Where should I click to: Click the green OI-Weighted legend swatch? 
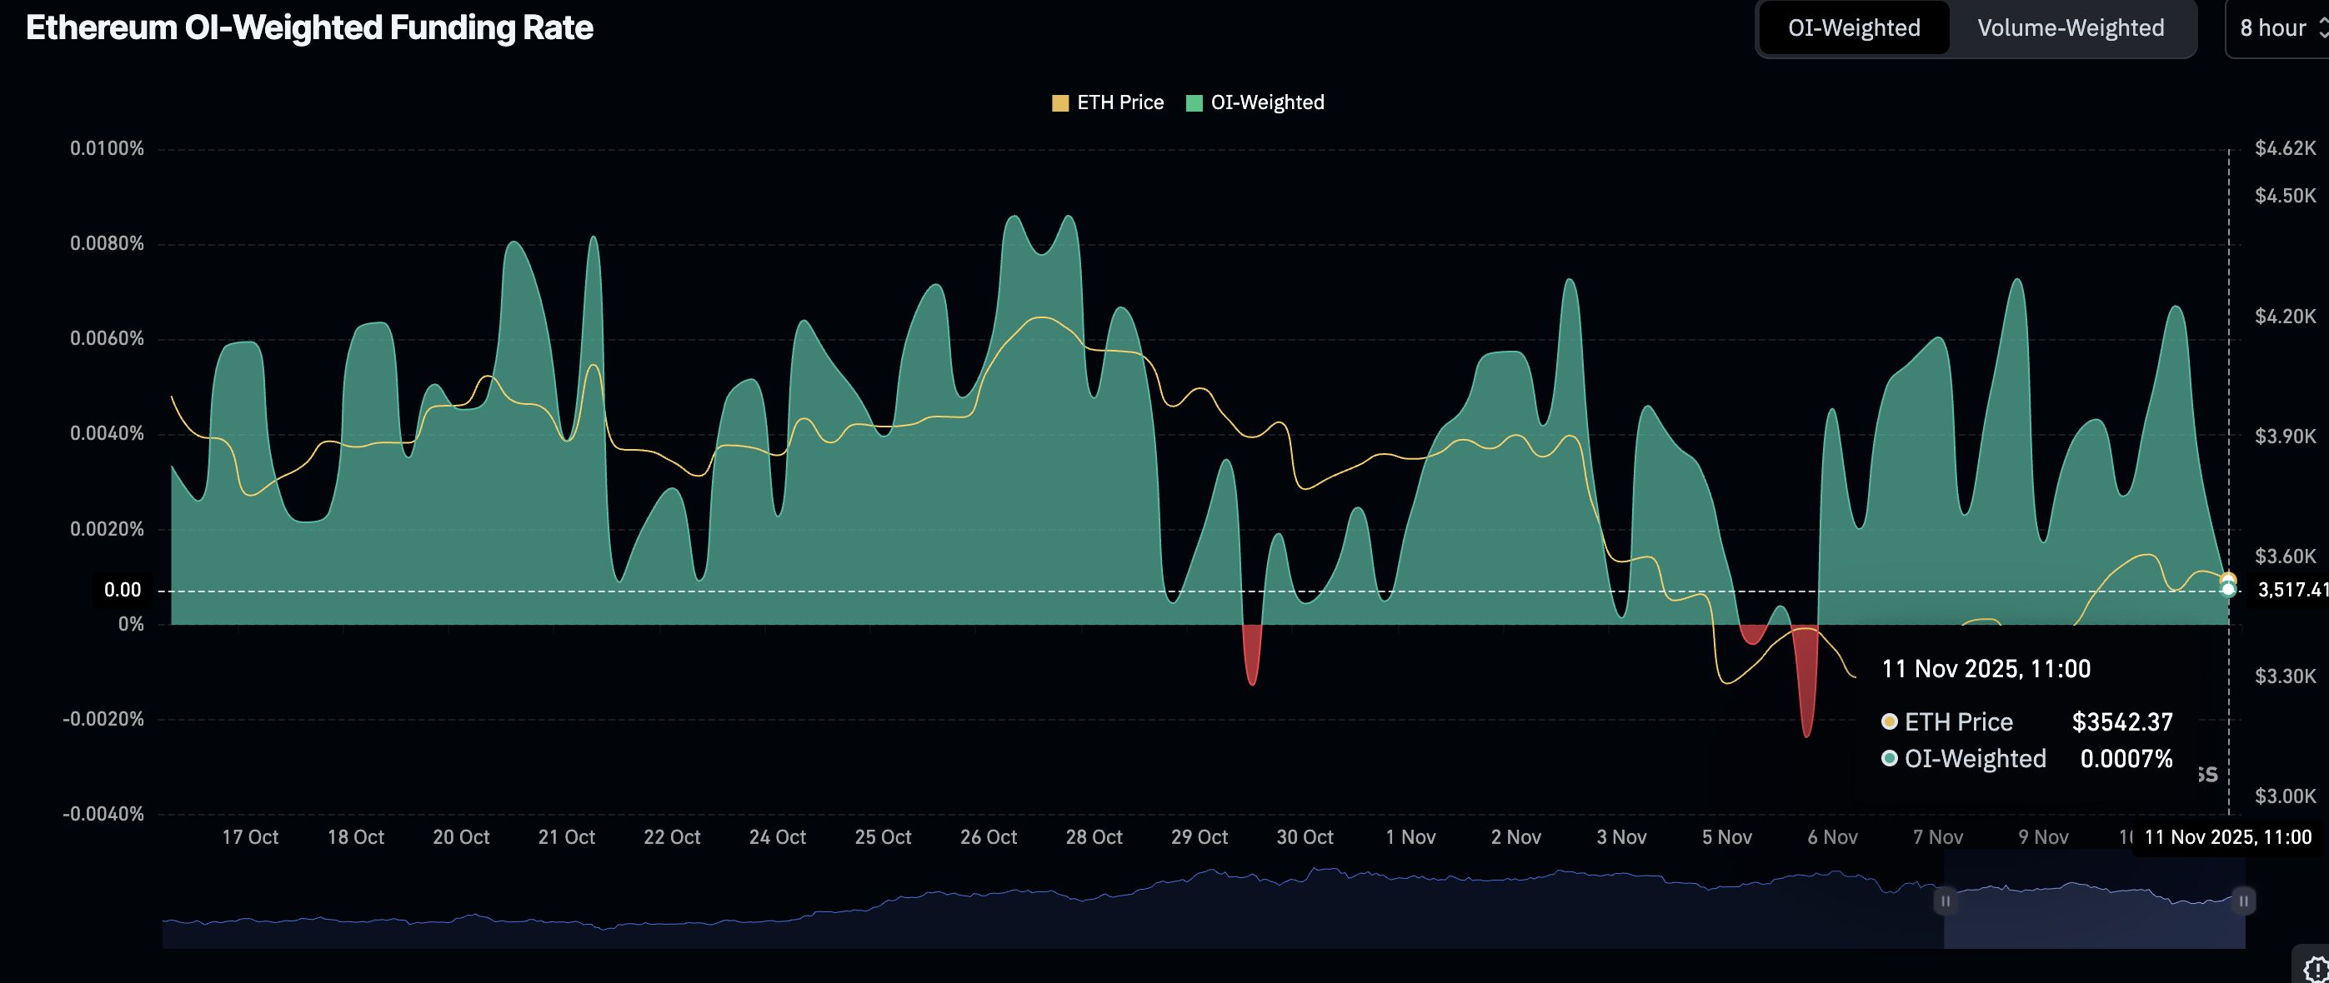(x=1194, y=103)
